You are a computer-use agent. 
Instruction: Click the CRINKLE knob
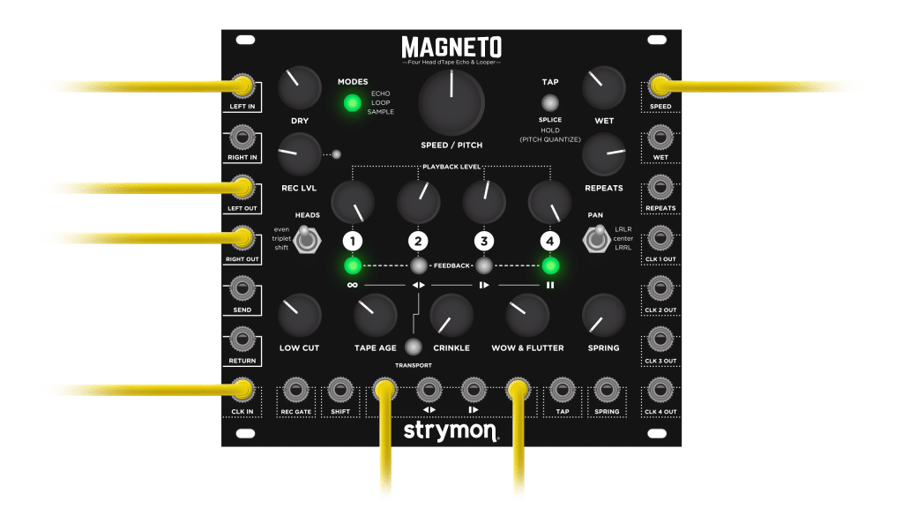click(x=451, y=316)
